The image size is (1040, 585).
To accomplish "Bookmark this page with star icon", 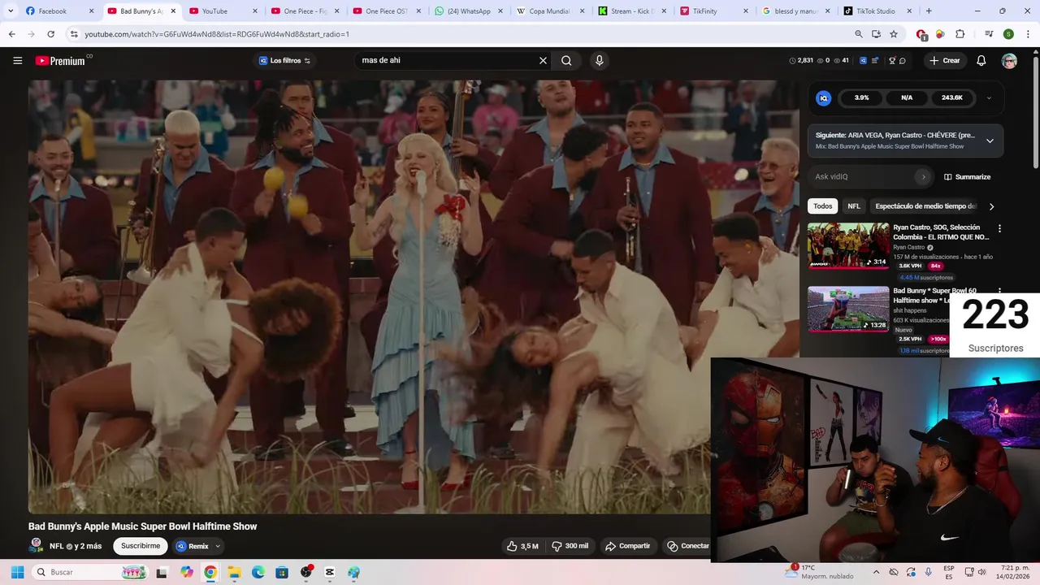I will coord(894,34).
